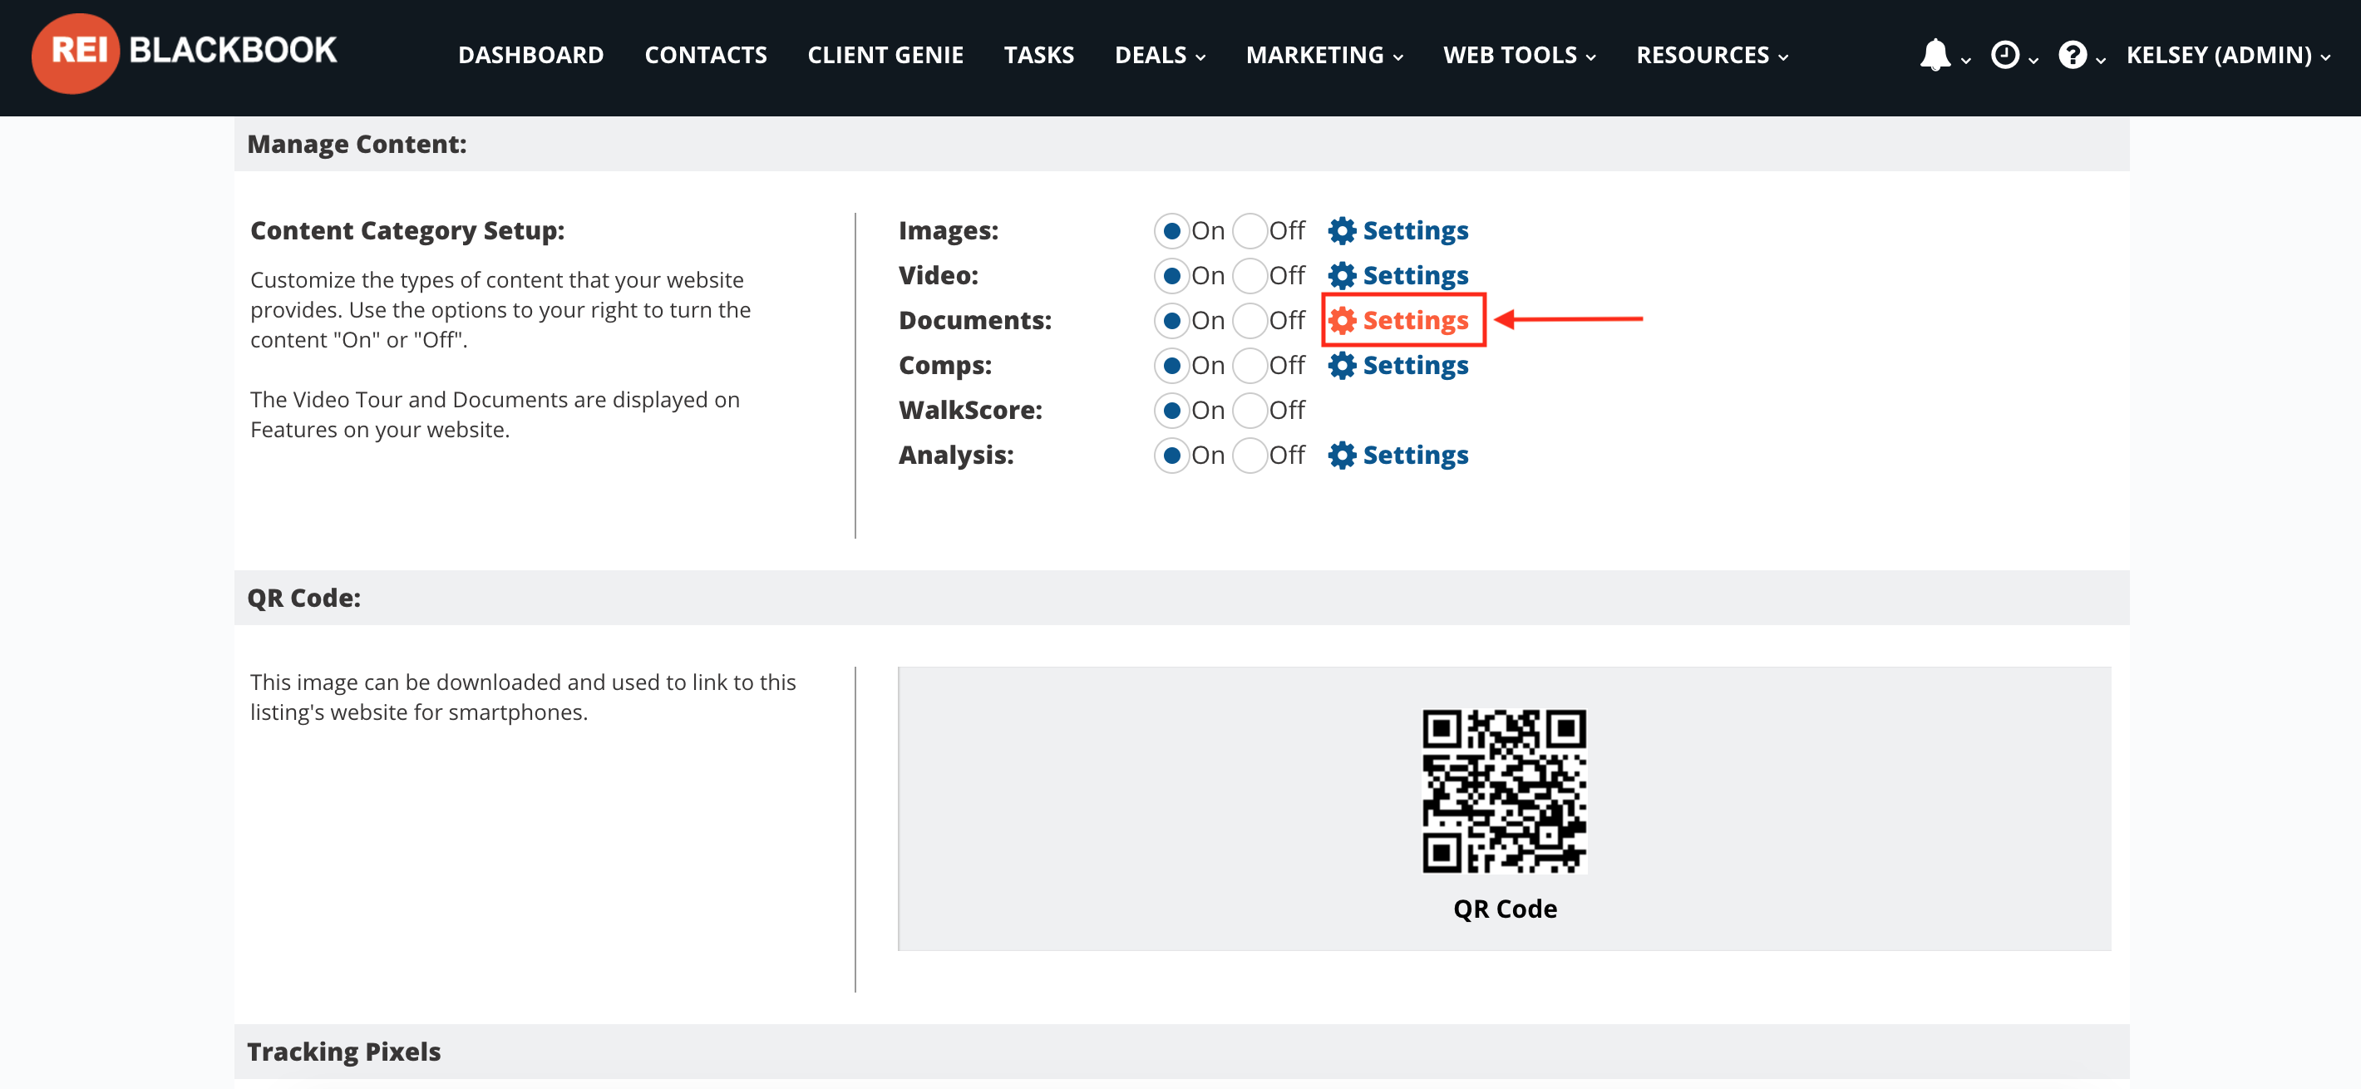Click the gear icon beside Video
Image resolution: width=2361 pixels, height=1089 pixels.
[x=1342, y=276]
